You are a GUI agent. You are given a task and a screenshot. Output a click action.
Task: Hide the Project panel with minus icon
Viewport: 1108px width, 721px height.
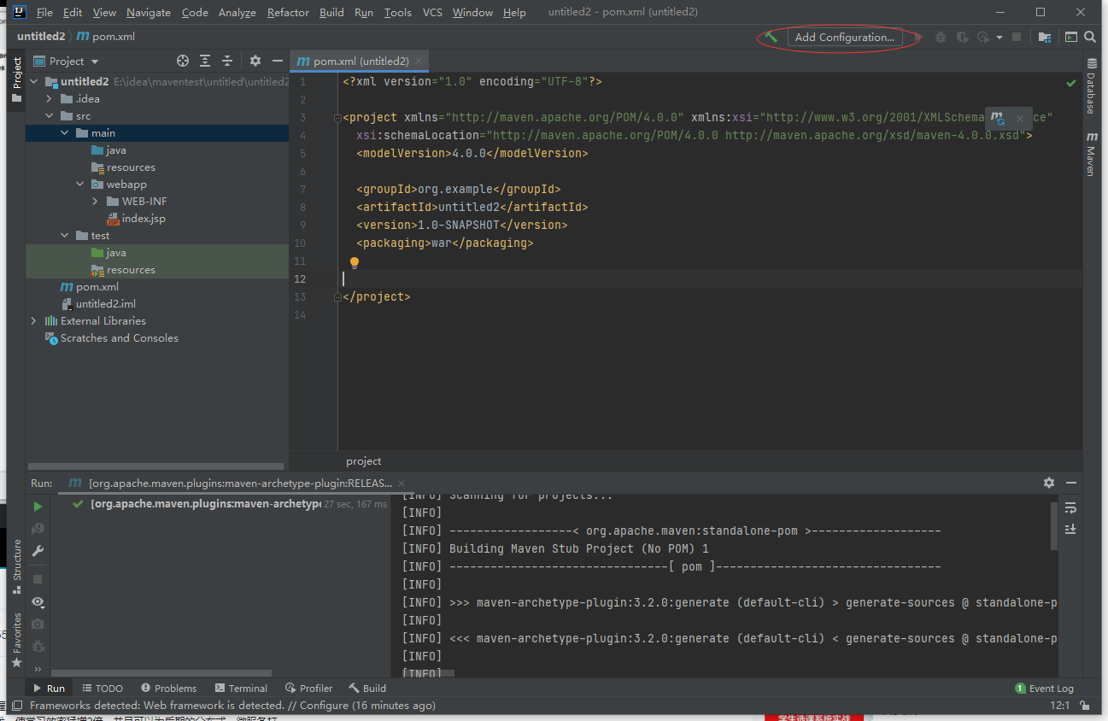coord(277,61)
